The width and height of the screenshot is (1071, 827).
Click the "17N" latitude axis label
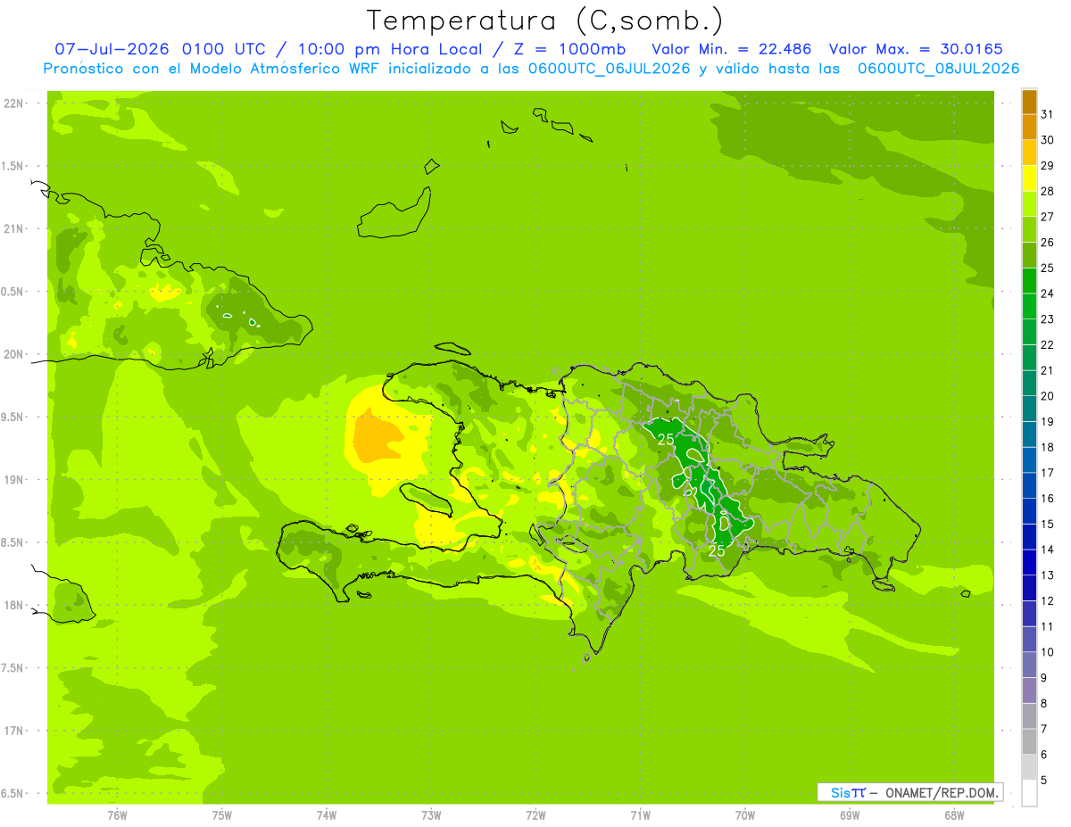point(13,731)
